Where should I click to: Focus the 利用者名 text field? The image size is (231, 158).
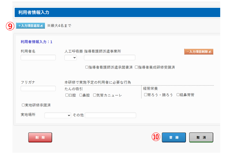pyautogui.click(x=38, y=58)
